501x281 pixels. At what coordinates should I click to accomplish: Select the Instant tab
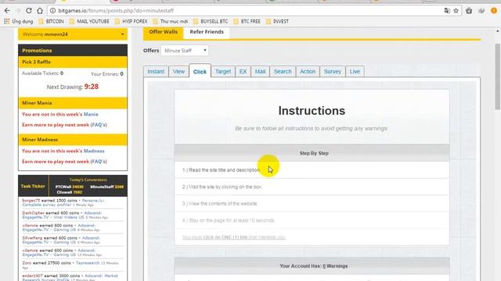tap(156, 71)
